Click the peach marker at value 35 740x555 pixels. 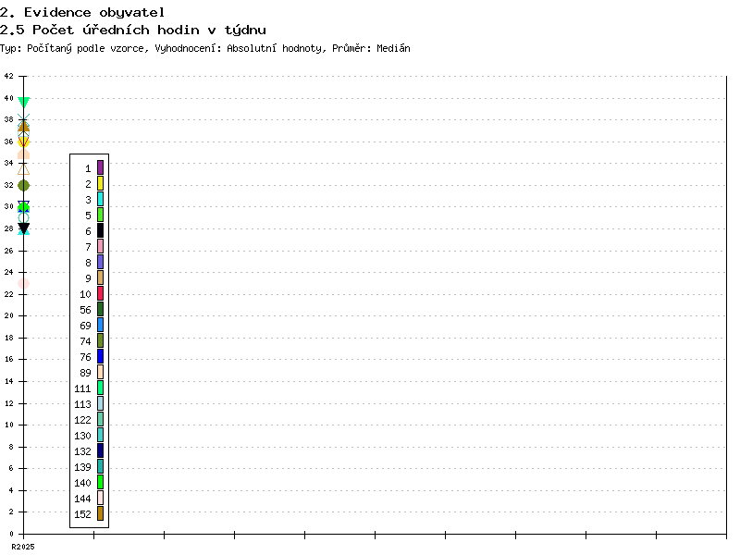pyautogui.click(x=24, y=154)
